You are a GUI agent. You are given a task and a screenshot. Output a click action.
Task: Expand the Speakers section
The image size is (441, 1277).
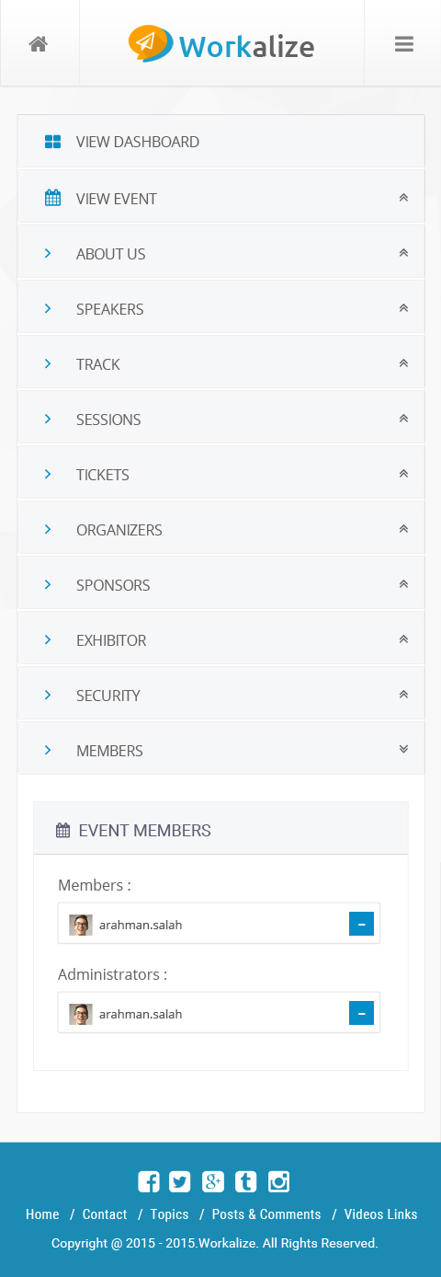(x=221, y=308)
